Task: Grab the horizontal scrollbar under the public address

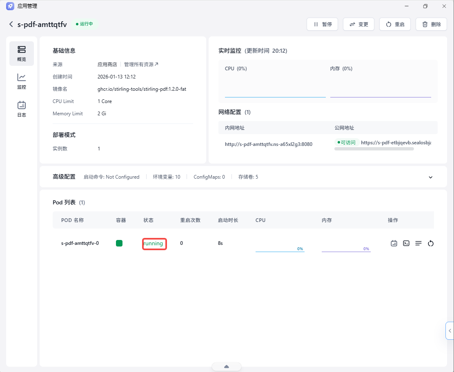Action: pos(374,149)
